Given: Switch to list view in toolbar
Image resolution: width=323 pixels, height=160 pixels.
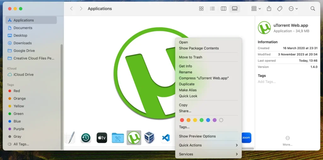Looking at the screenshot, I should coord(212,9).
